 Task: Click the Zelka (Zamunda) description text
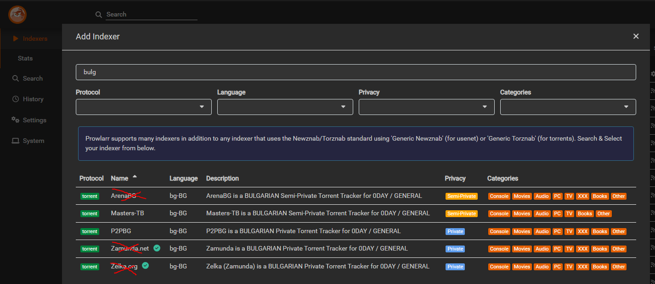coord(318,266)
